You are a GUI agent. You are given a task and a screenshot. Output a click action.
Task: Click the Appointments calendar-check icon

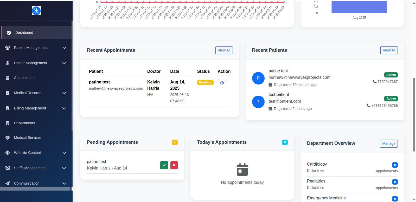coord(8,78)
